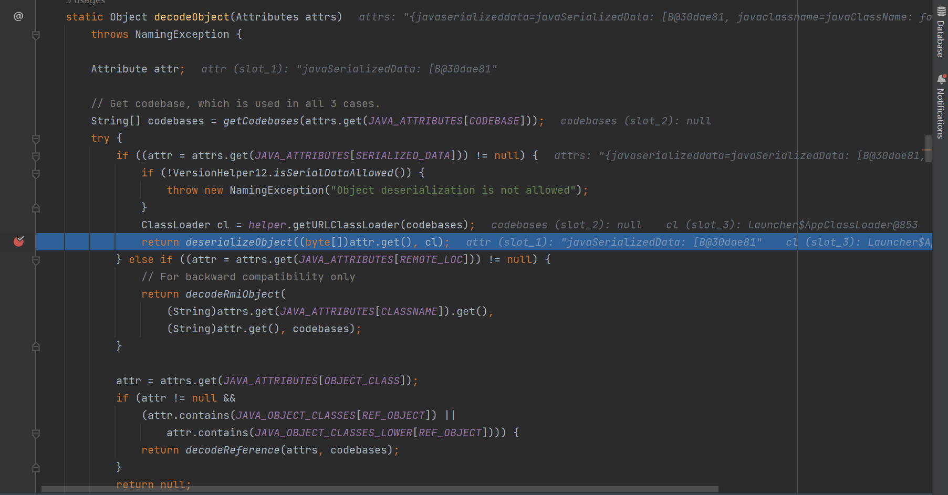The height and width of the screenshot is (495, 948).
Task: Click the inline debug value 'codebases (slot_2): null' after getCodebases
Action: pos(636,121)
